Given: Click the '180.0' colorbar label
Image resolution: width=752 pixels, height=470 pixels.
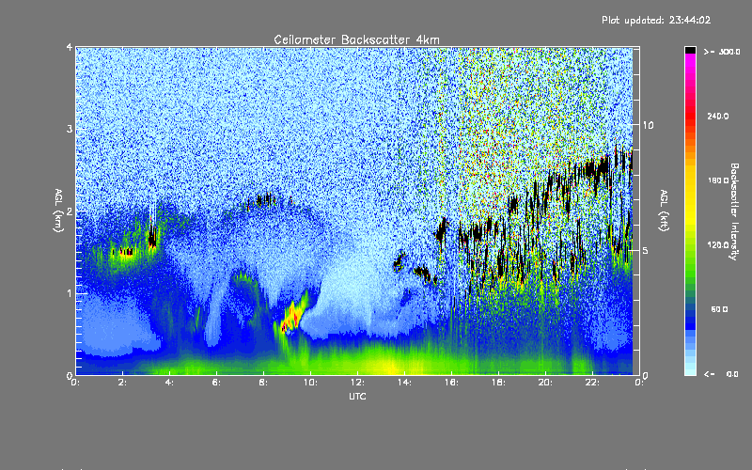Looking at the screenshot, I should 718,180.
